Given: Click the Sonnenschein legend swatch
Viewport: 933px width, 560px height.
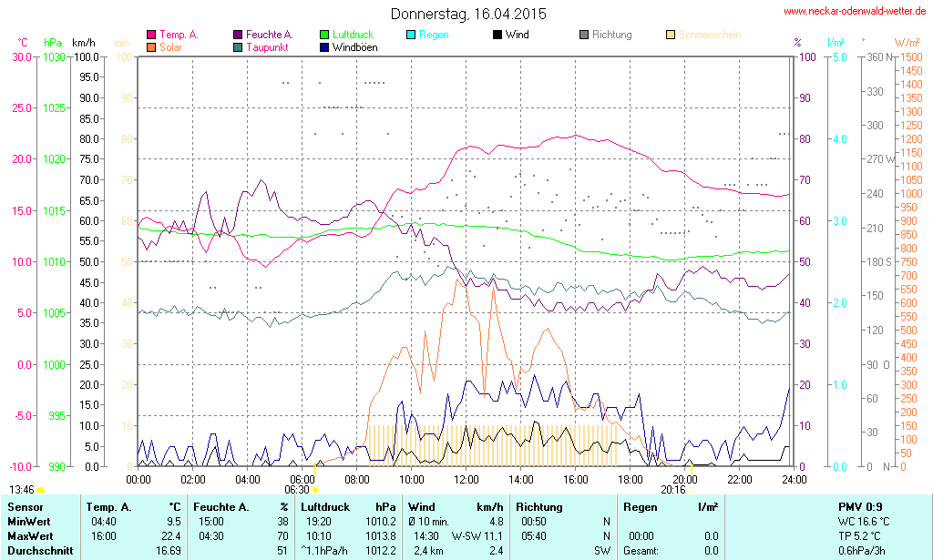Looking at the screenshot, I should 671,35.
